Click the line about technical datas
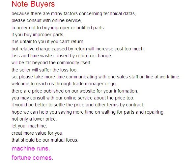Screen dimensions: 196x164 pos(74,14)
